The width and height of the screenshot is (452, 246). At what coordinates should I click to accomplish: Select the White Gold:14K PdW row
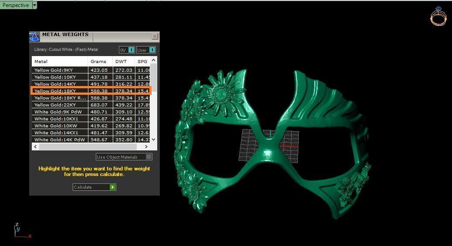(x=91, y=139)
